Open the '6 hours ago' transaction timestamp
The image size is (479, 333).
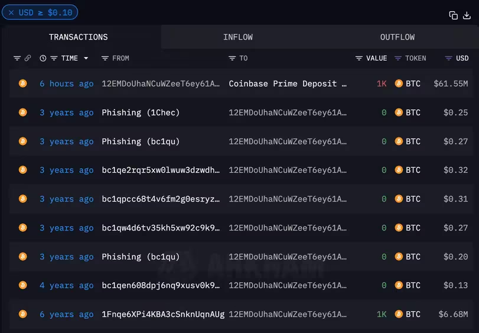[x=66, y=84]
